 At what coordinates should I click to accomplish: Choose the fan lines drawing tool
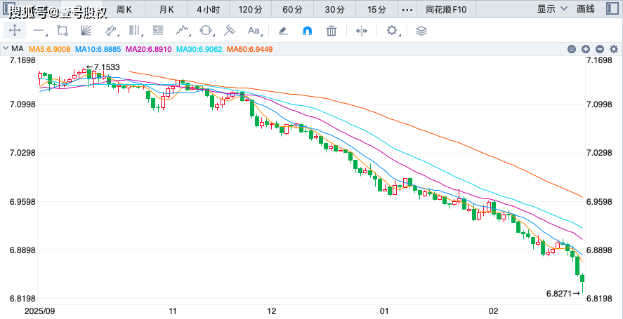point(86,30)
